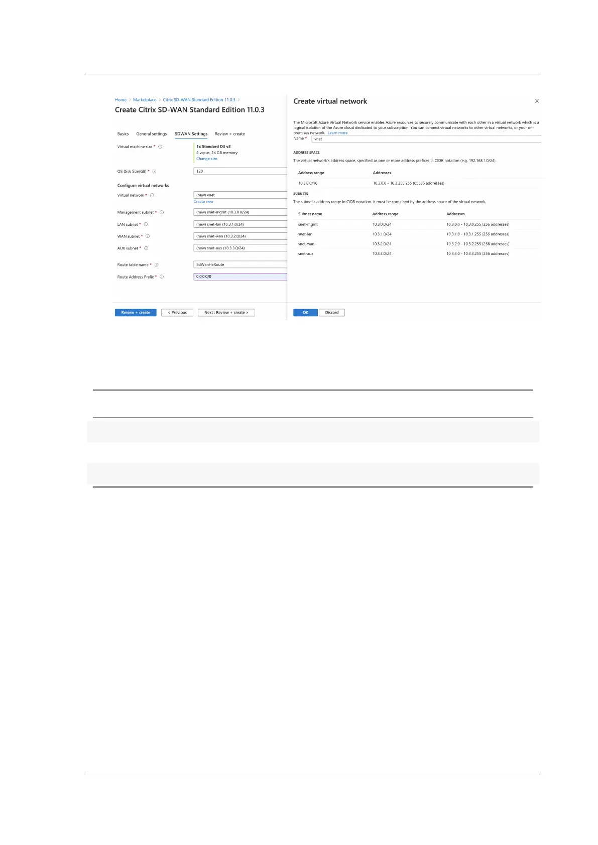Click the virtual network Name field vnet
The width and height of the screenshot is (598, 845).
426,139
